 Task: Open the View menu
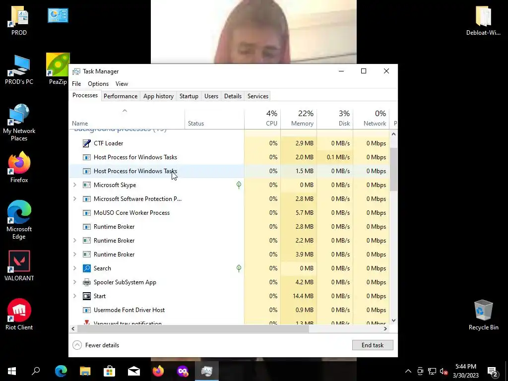point(122,83)
